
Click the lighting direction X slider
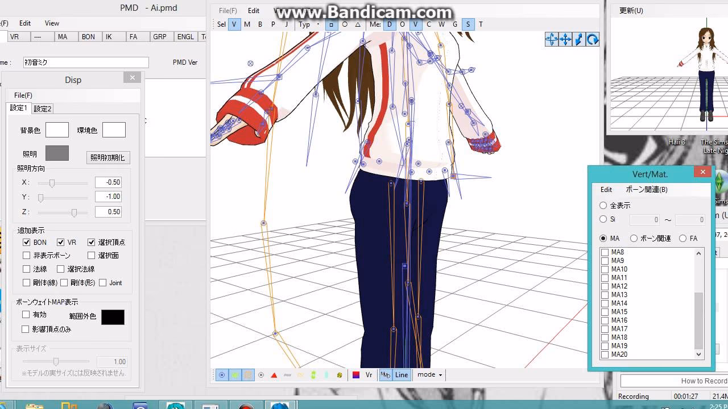coord(63,183)
